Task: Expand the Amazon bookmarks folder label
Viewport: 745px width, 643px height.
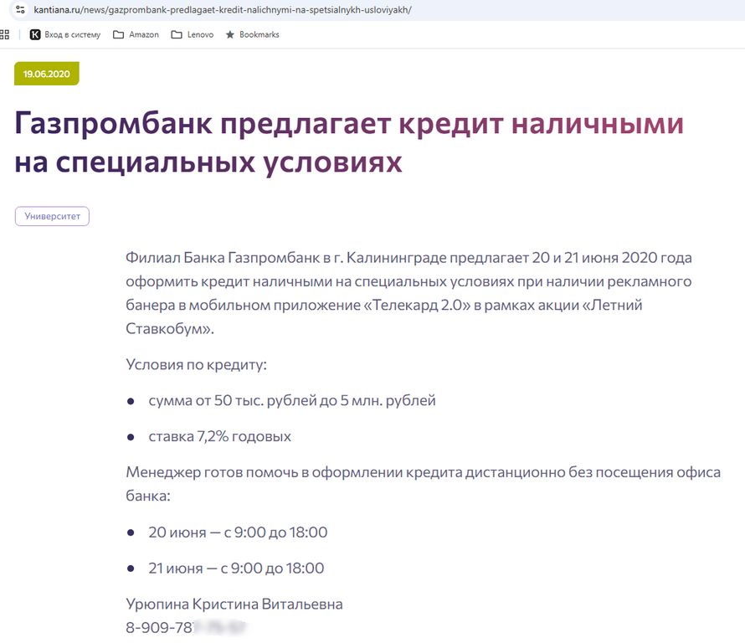Action: pyautogui.click(x=143, y=34)
